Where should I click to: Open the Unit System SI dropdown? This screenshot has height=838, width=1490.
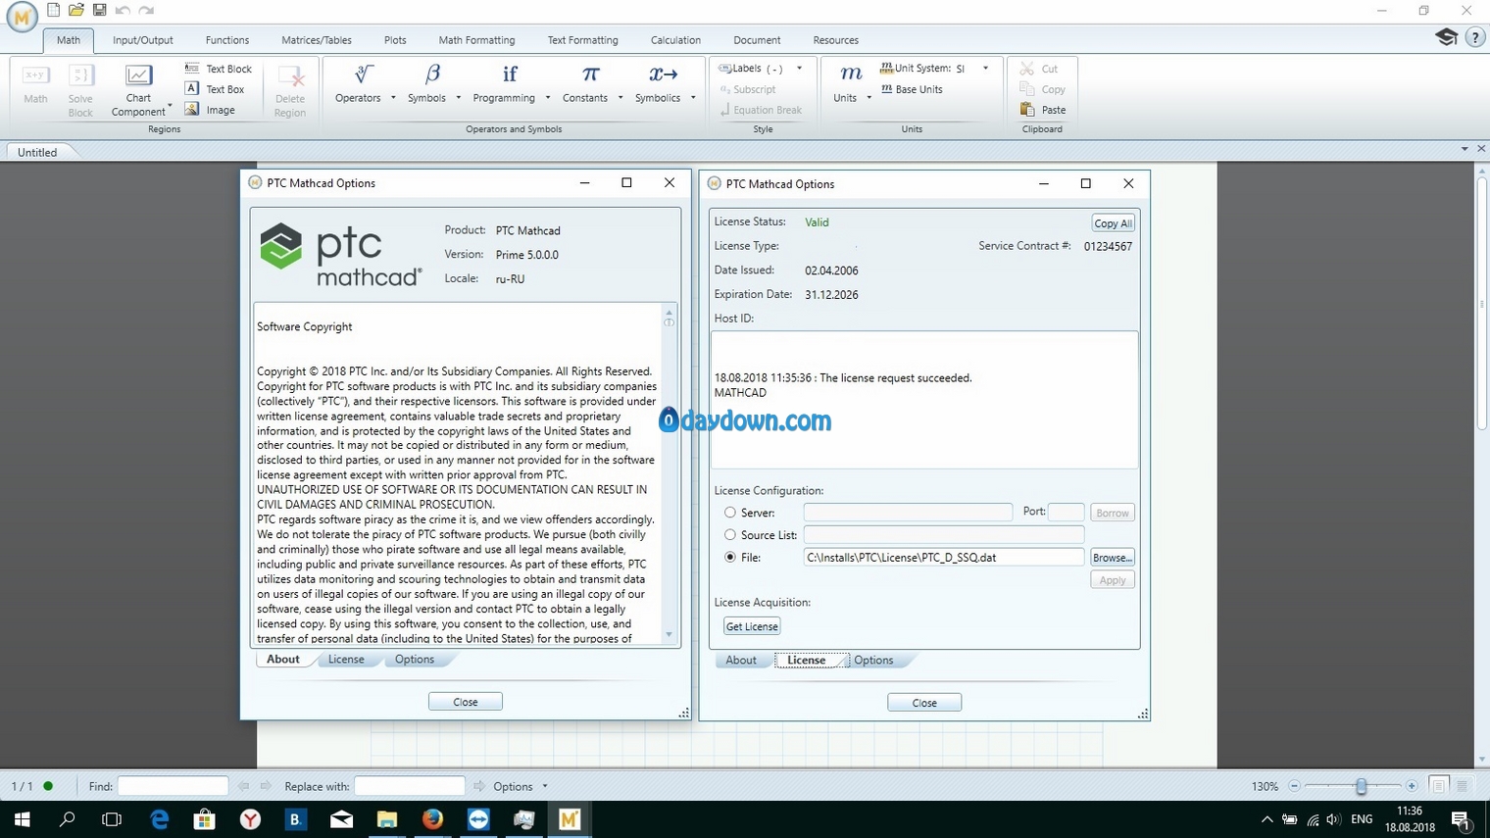tap(986, 69)
